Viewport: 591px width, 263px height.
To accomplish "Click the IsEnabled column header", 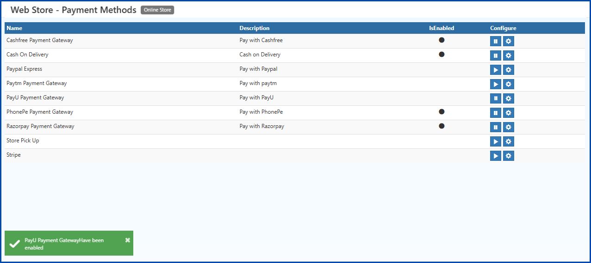I will pyautogui.click(x=442, y=28).
